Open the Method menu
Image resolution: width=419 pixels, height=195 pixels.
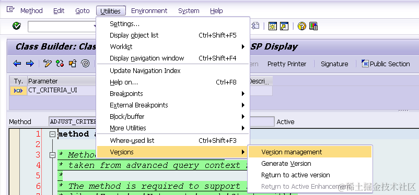coord(31,11)
